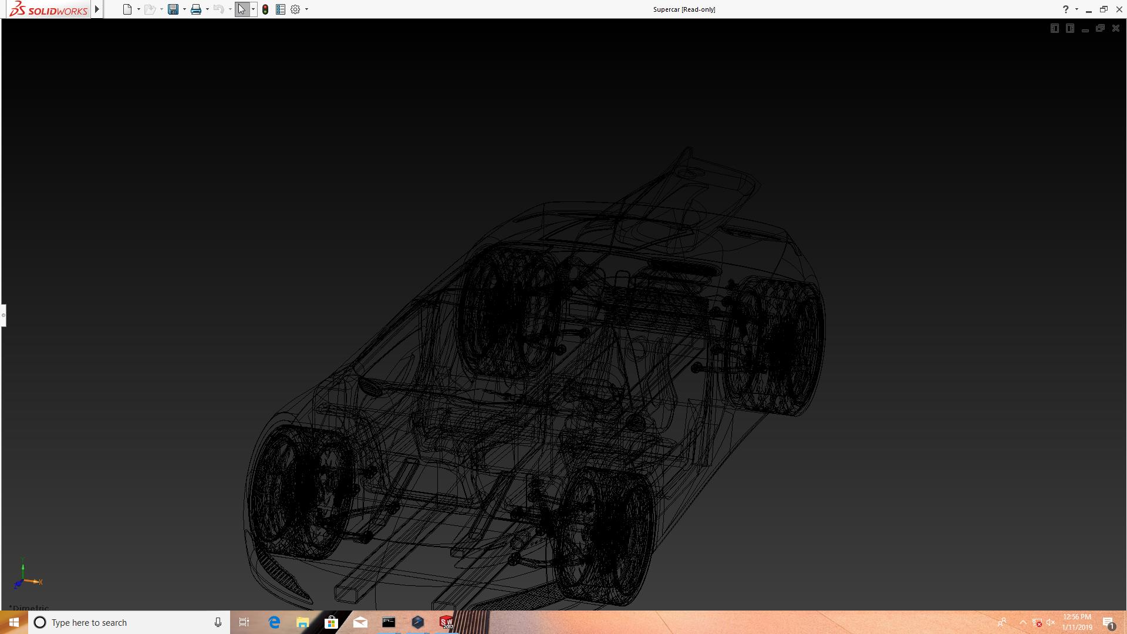Click the New document icon
1127x634 pixels.
click(x=127, y=9)
